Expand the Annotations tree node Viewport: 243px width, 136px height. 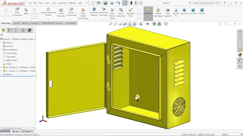click(x=1, y=50)
